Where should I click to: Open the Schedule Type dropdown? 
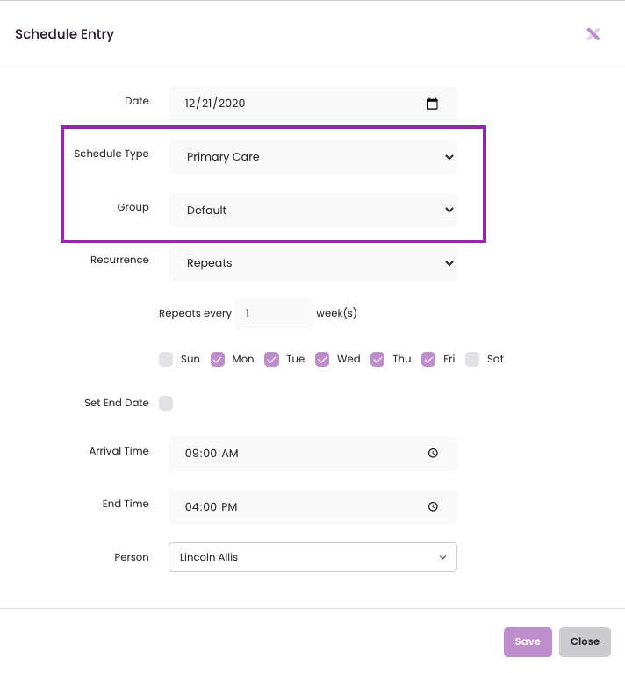312,157
